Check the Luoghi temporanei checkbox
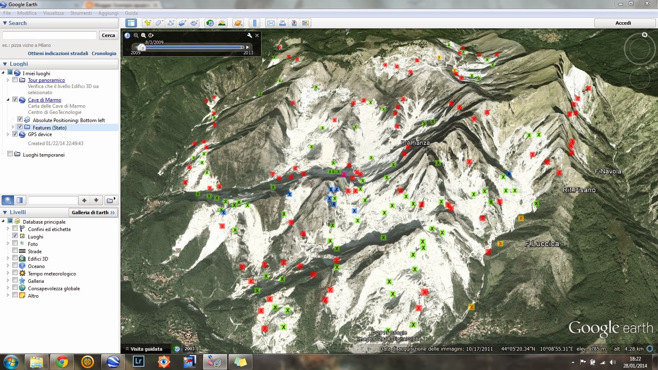The height and width of the screenshot is (370, 658). pos(10,154)
